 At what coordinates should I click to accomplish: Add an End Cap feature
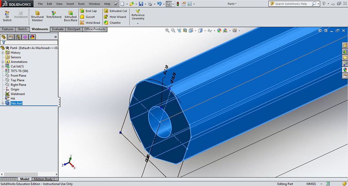point(88,11)
